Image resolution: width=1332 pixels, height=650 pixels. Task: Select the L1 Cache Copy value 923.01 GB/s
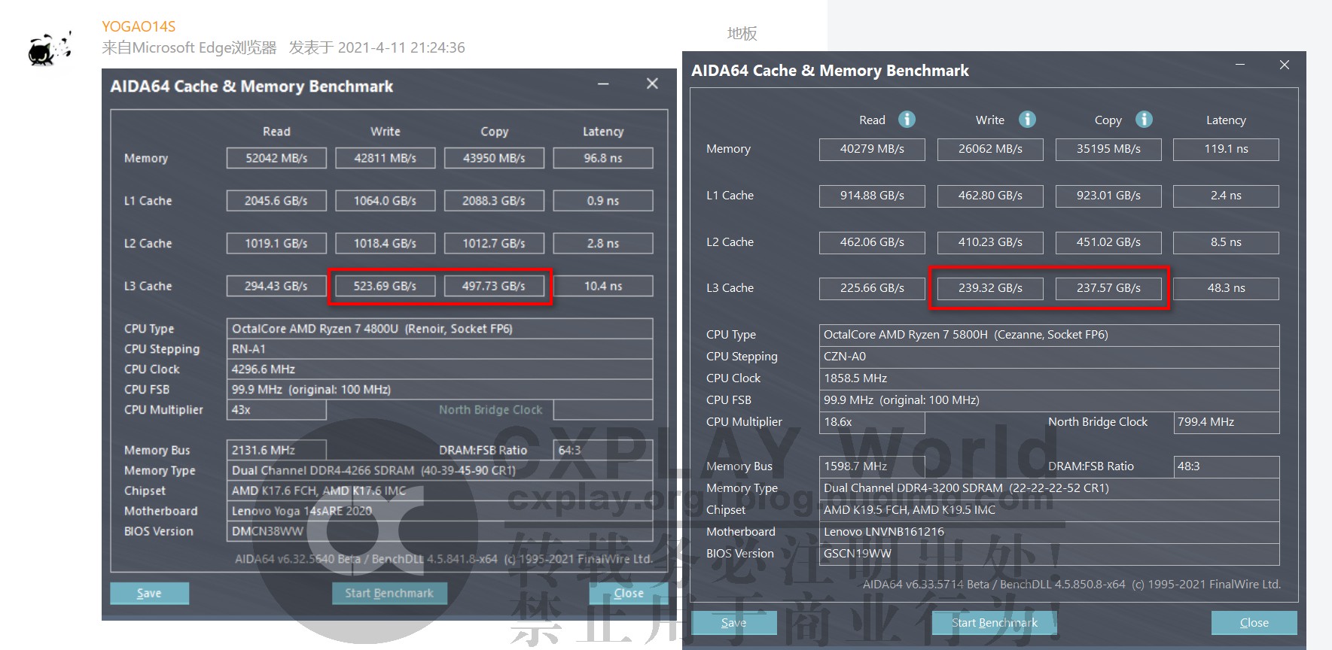point(1108,196)
